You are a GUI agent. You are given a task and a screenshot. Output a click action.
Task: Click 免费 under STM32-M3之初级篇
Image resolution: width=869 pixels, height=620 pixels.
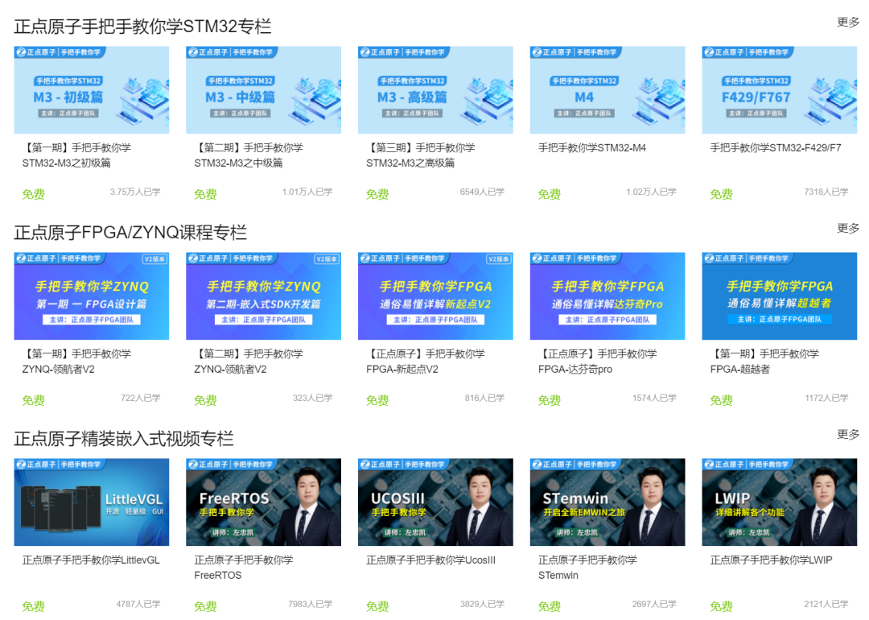(33, 194)
